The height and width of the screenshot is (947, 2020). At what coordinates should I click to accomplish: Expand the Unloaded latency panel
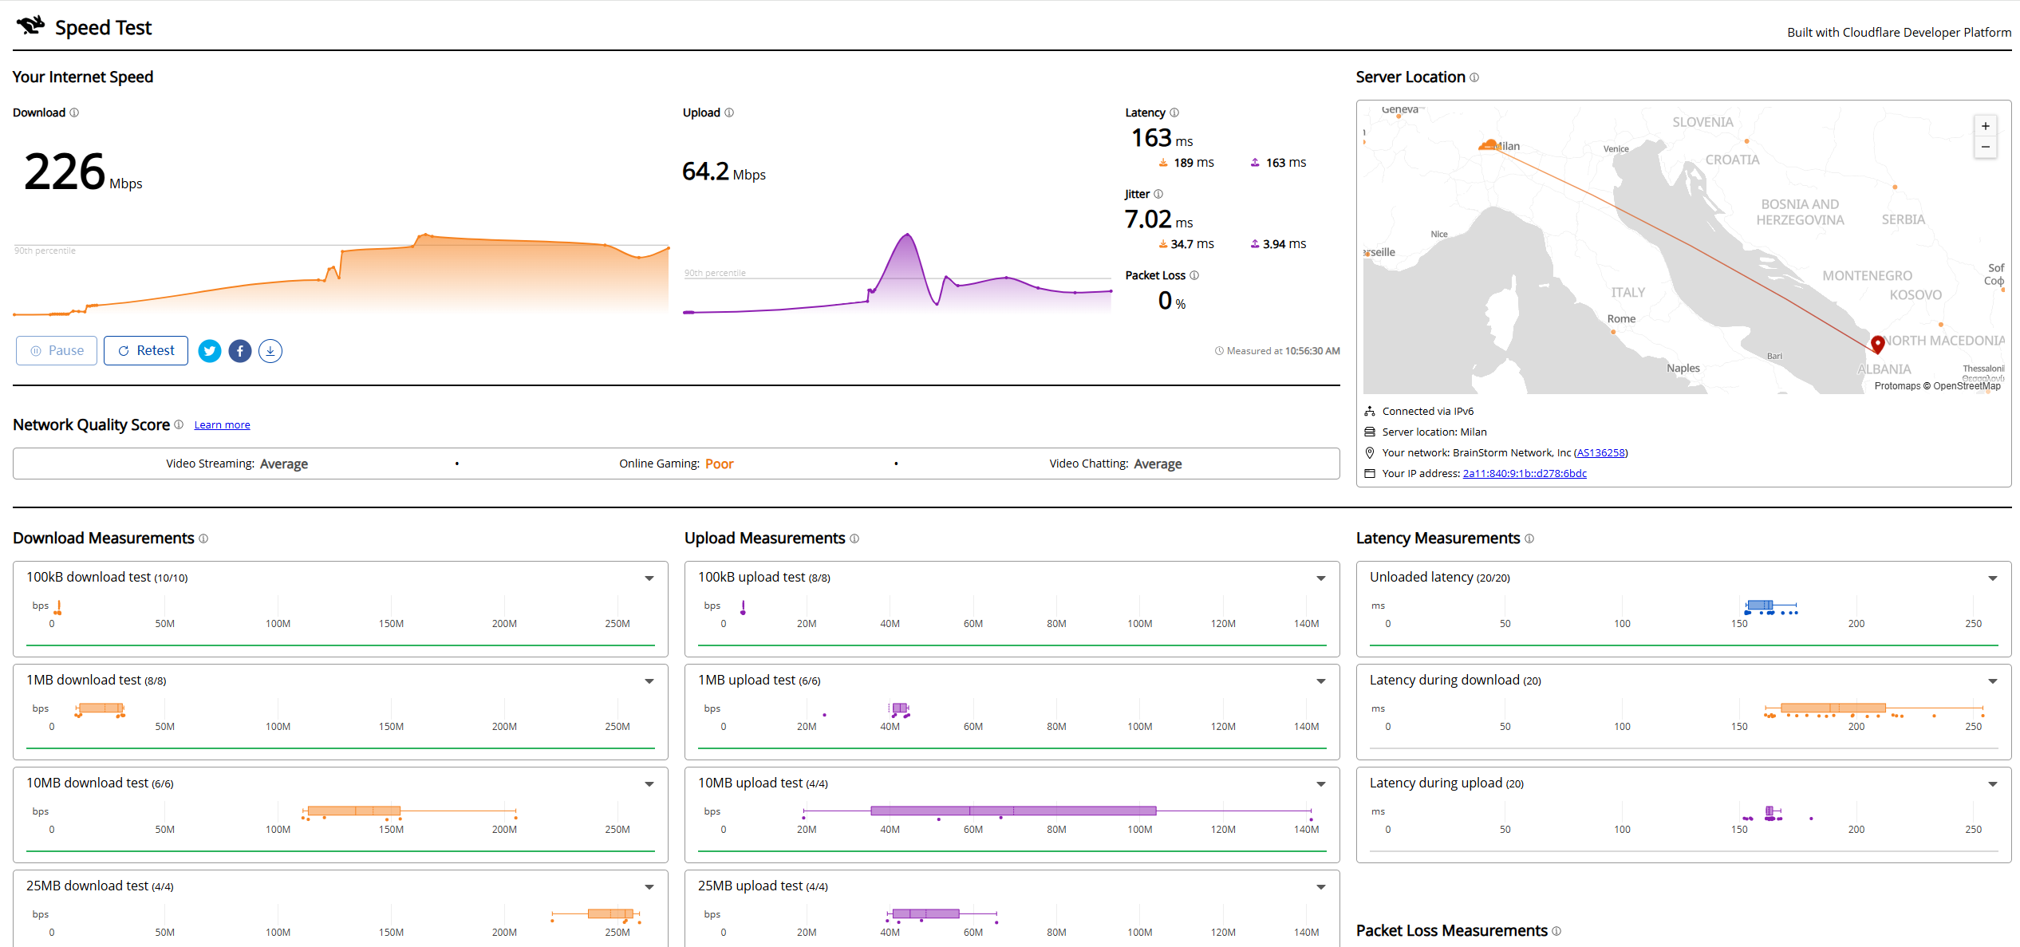click(x=1993, y=578)
